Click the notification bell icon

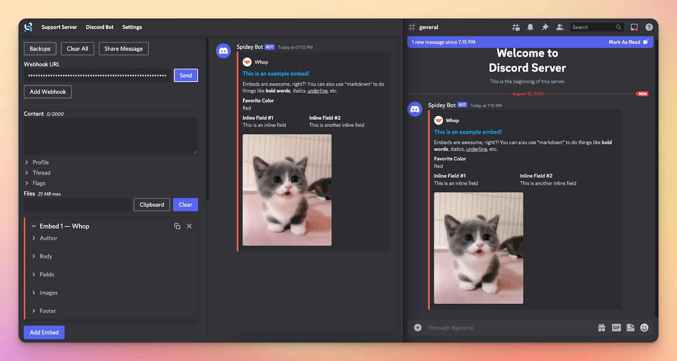coord(530,27)
